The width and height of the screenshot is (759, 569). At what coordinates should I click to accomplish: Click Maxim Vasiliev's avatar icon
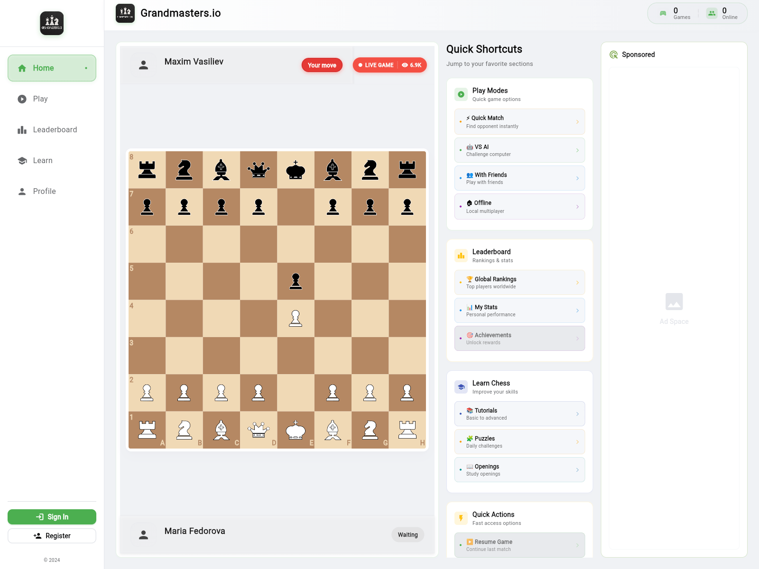[143, 65]
